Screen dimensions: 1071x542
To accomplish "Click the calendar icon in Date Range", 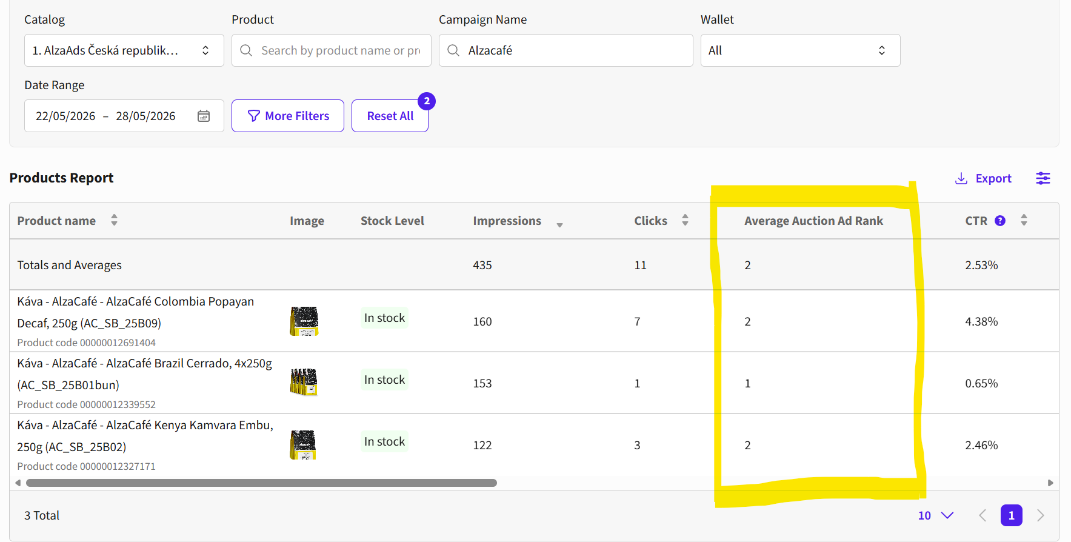I will [x=204, y=116].
